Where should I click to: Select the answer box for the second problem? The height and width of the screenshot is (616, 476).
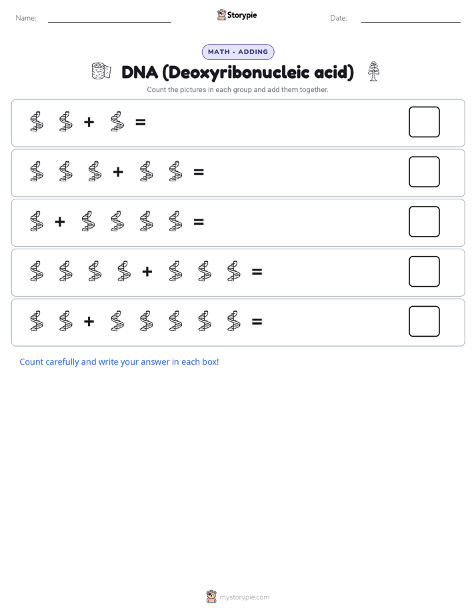[x=424, y=172]
